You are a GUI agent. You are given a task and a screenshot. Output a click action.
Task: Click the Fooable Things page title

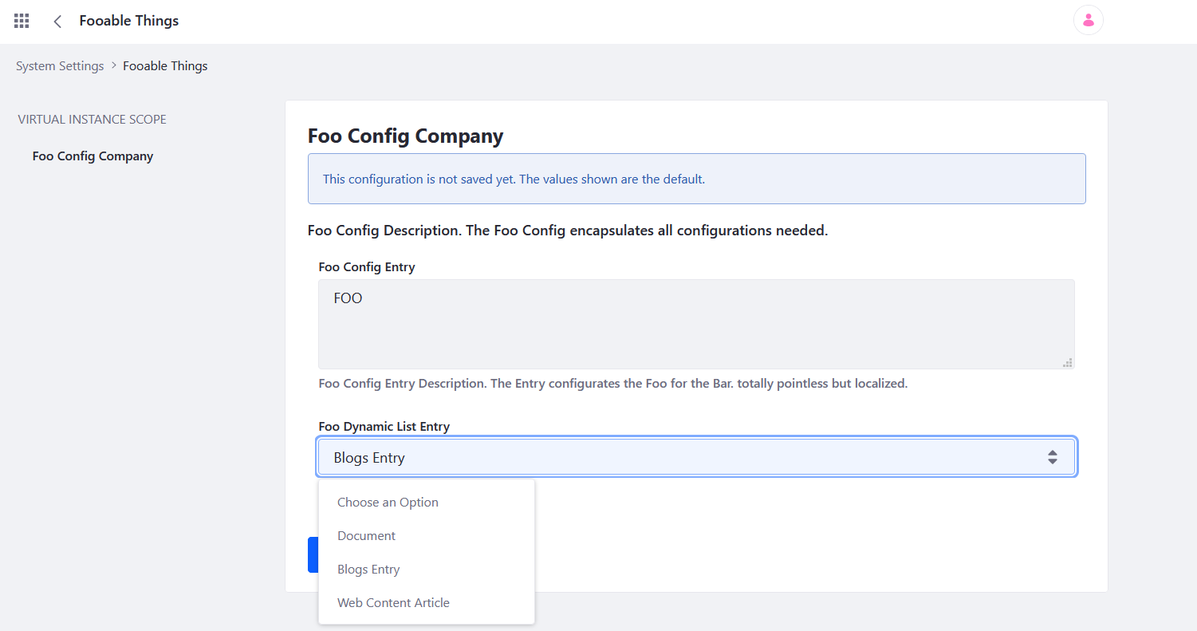pyautogui.click(x=129, y=21)
